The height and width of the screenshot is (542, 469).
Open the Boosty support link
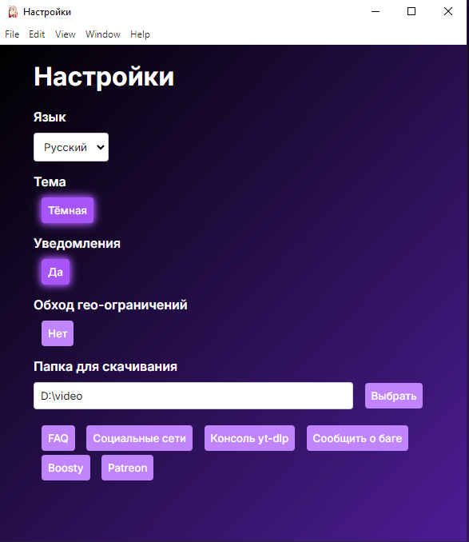click(x=66, y=468)
